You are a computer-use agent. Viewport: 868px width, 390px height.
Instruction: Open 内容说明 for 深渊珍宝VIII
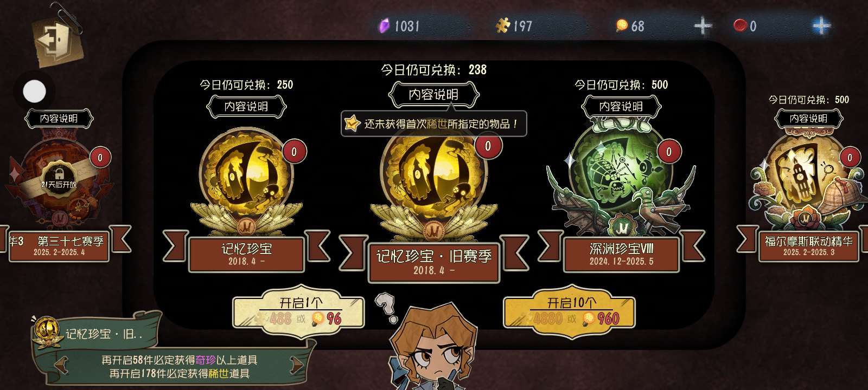pyautogui.click(x=621, y=107)
